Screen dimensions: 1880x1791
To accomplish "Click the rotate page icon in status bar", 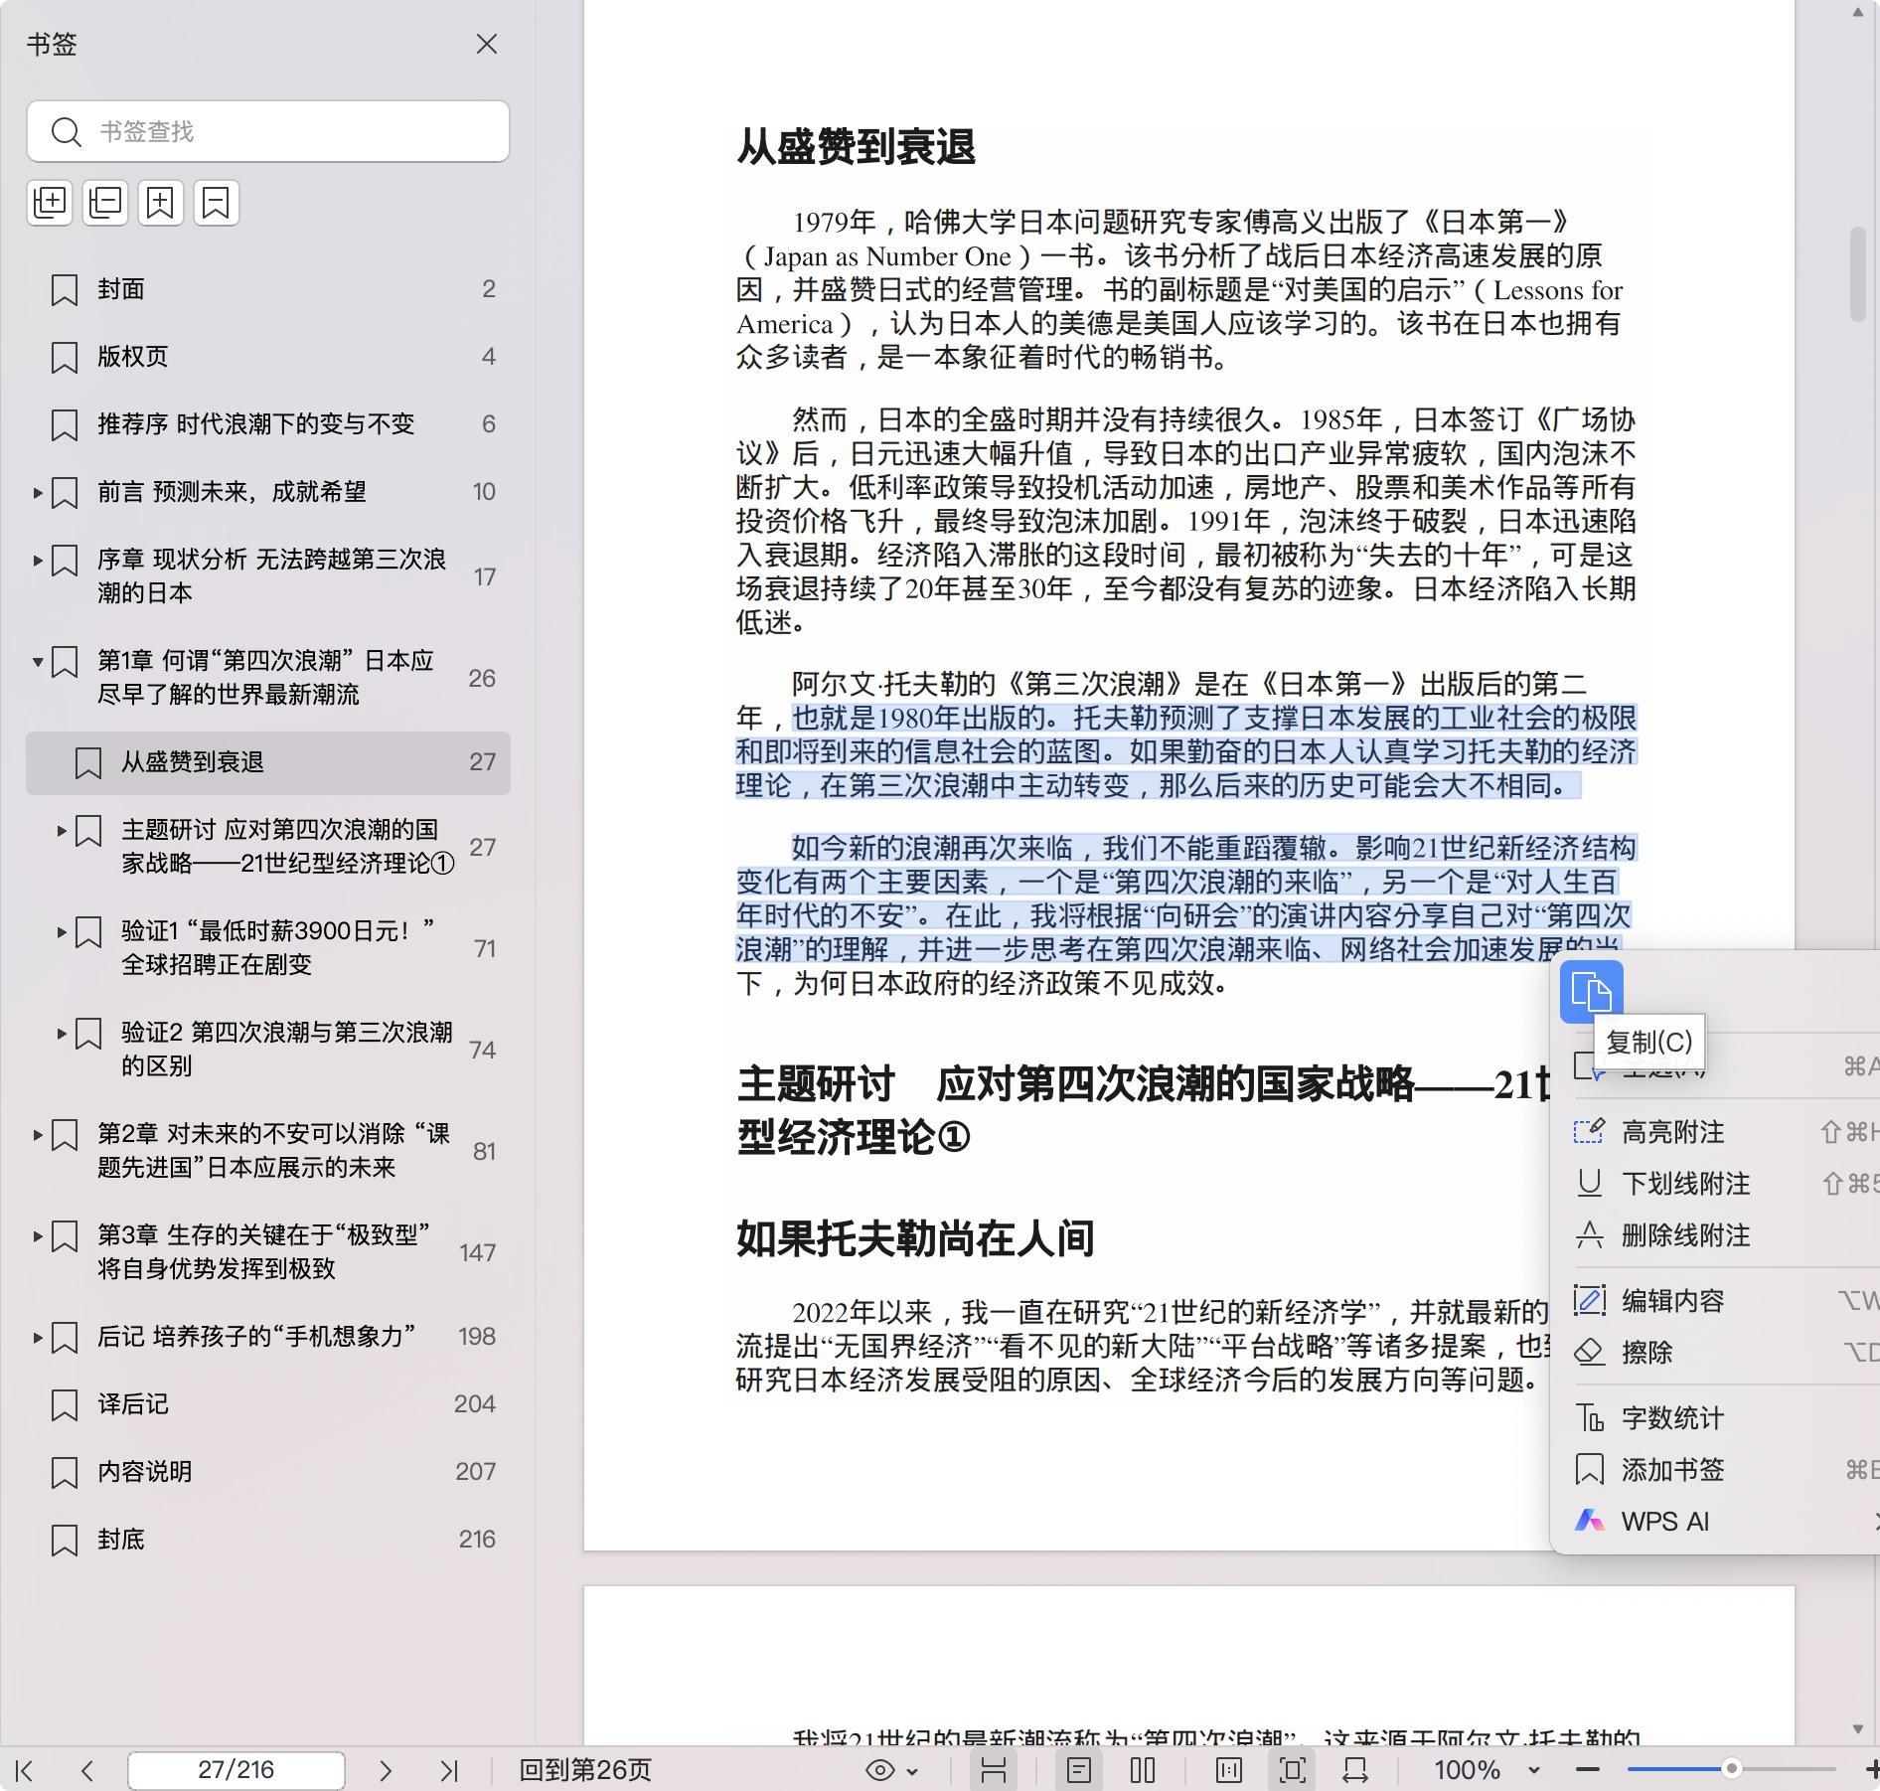I will point(1355,1770).
